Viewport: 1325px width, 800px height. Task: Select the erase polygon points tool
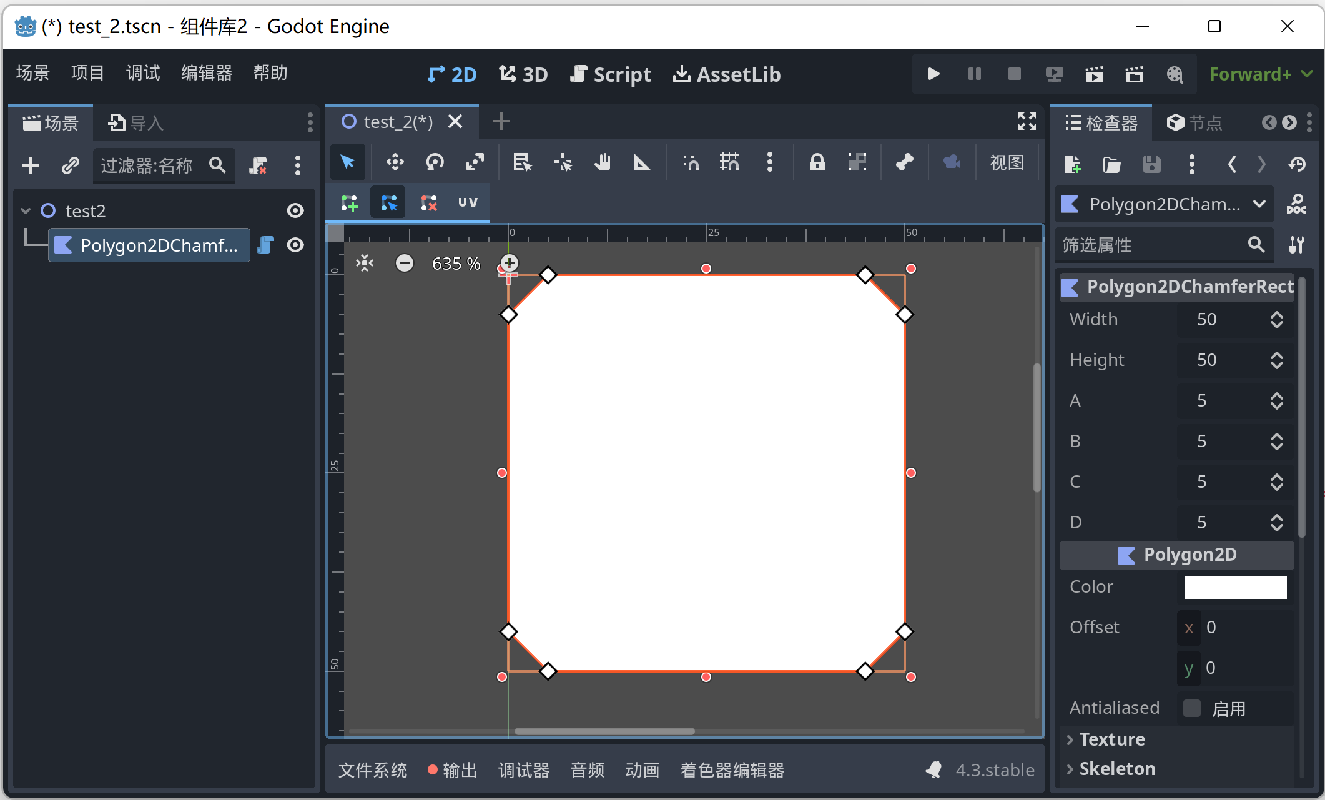click(x=428, y=202)
